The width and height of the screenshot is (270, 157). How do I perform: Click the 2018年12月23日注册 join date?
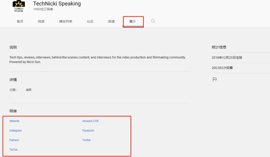227,58
